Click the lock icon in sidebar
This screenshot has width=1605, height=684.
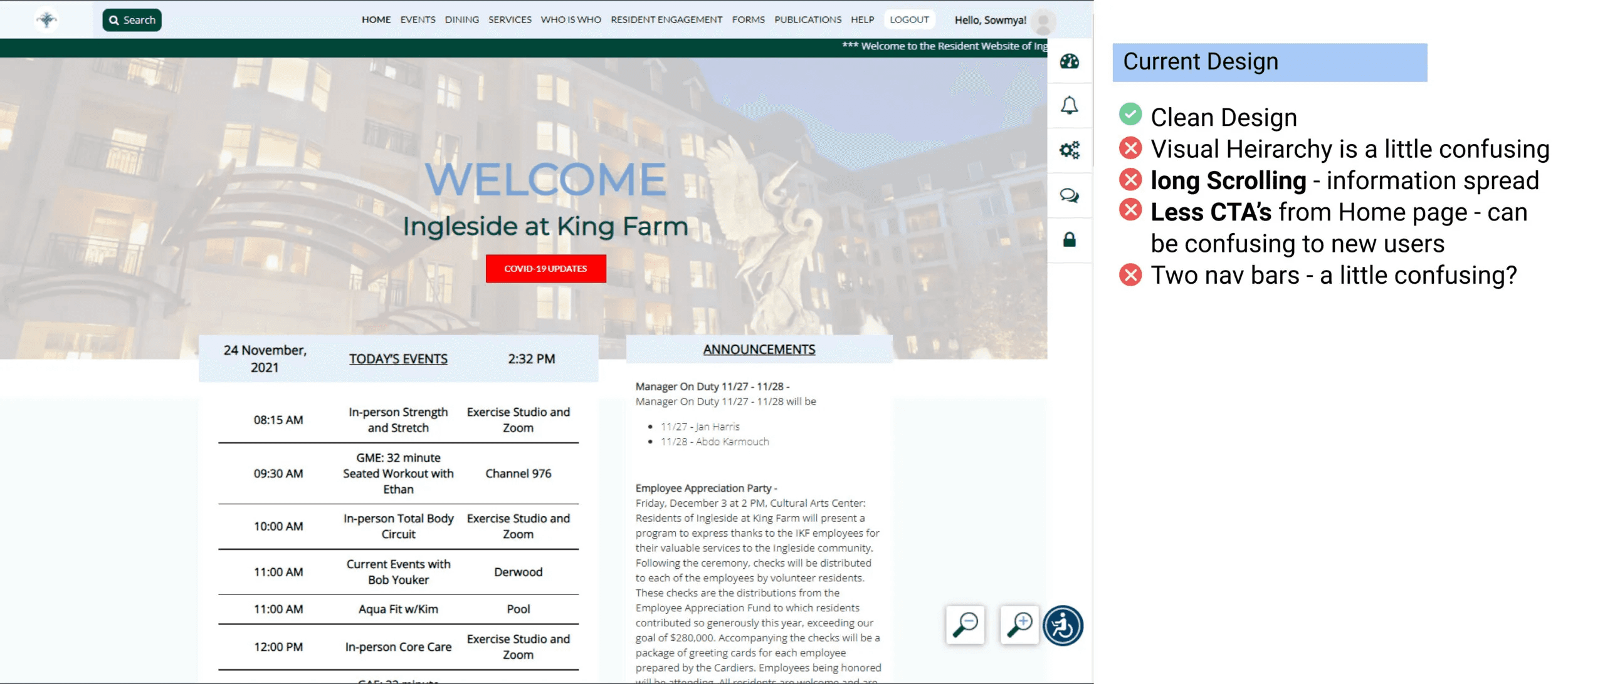click(x=1069, y=240)
